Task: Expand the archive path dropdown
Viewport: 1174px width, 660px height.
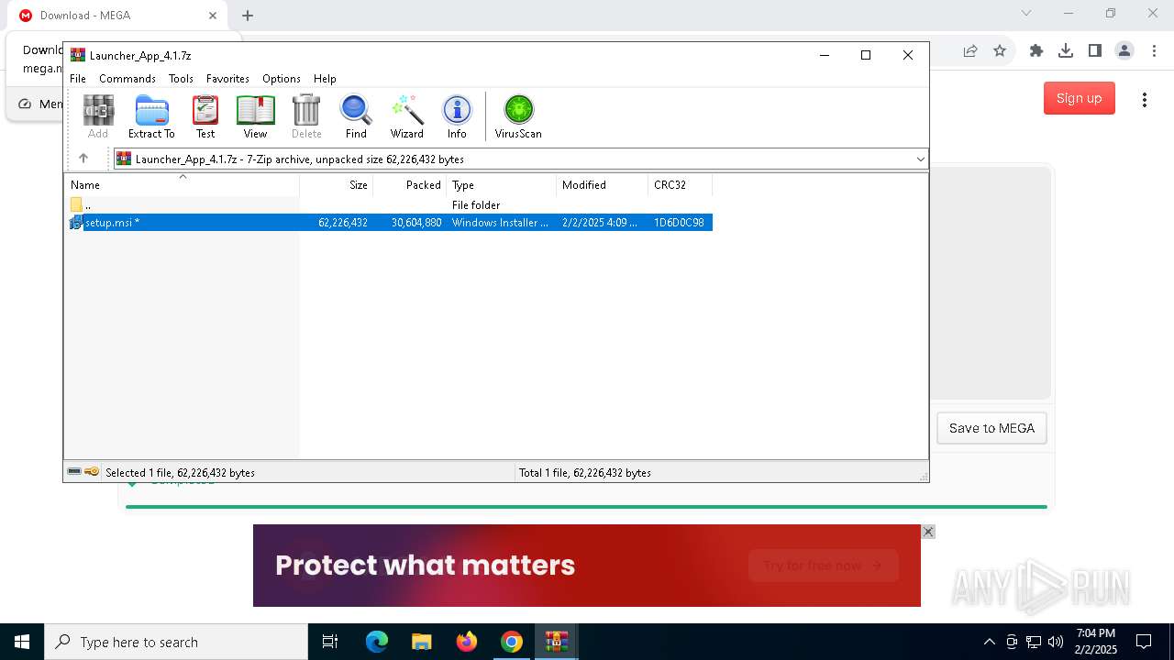Action: [x=920, y=159]
